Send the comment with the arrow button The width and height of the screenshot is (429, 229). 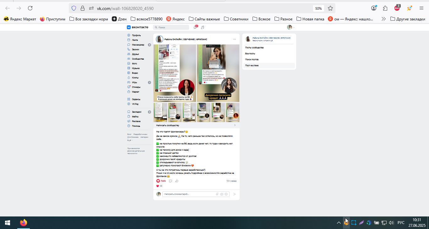click(234, 194)
